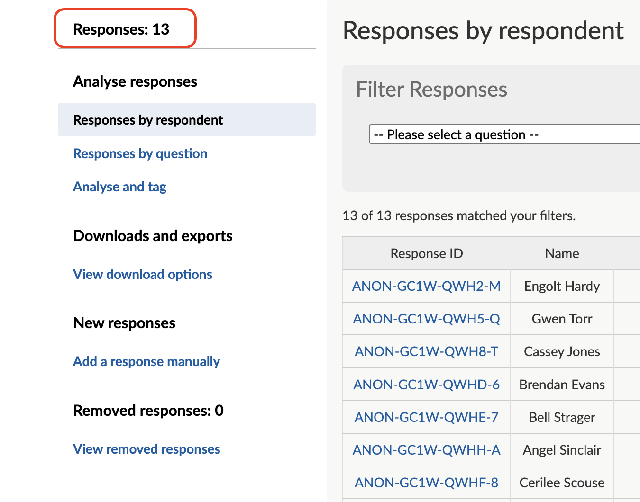Select the name Brendan Evans
This screenshot has height=502, width=640.
[562, 384]
